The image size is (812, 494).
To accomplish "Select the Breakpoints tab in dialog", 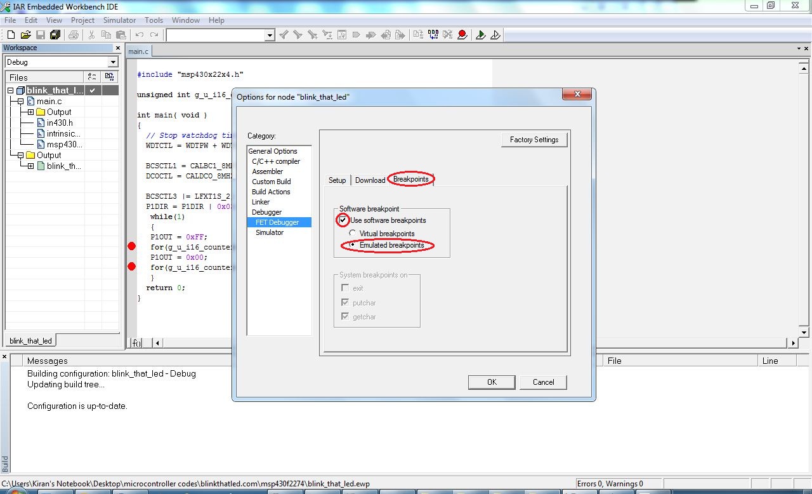I will tap(411, 179).
